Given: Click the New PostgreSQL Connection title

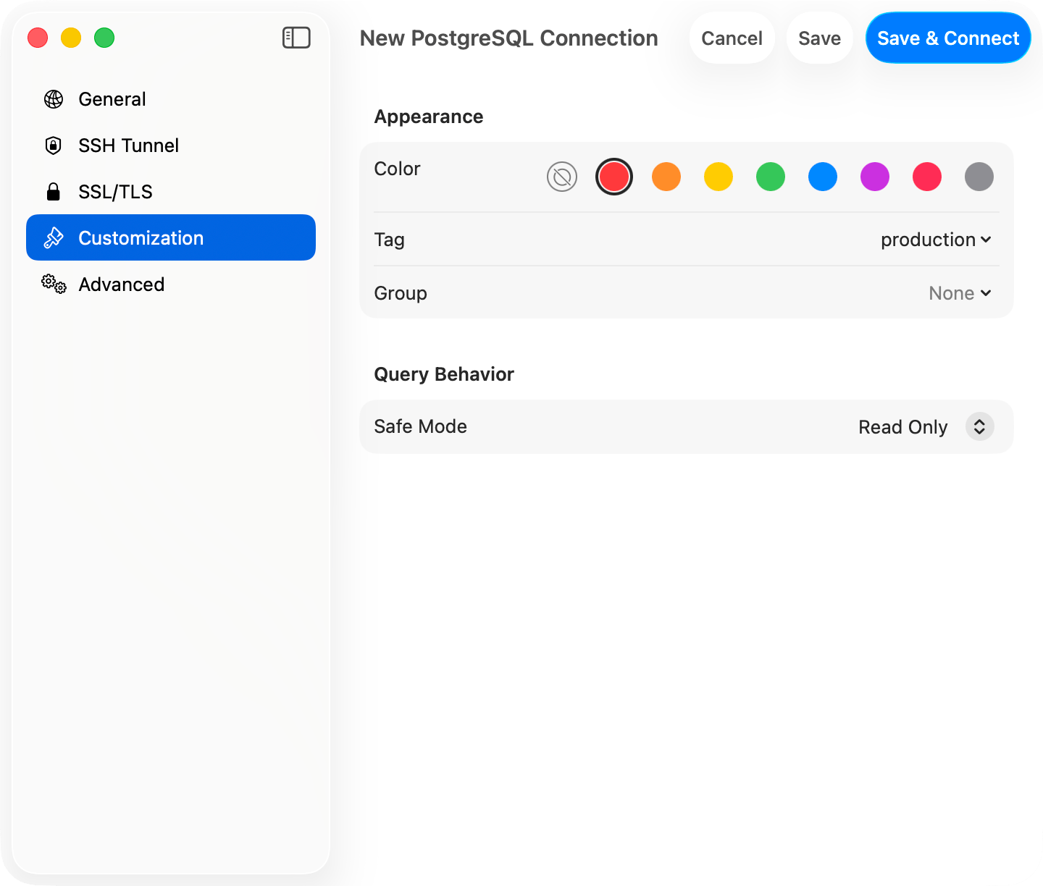Looking at the screenshot, I should [x=509, y=38].
